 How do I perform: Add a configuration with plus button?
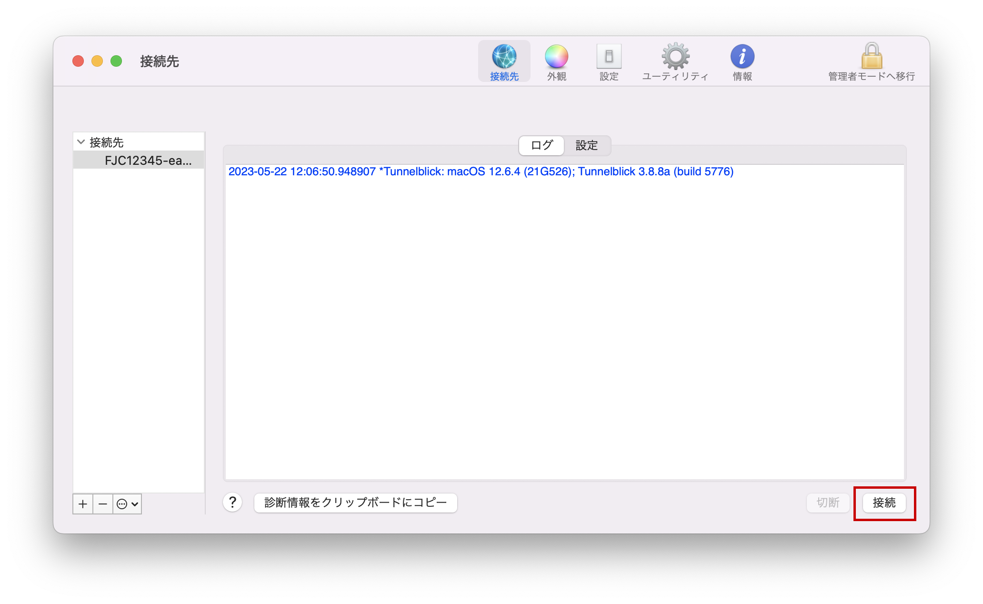pos(83,504)
